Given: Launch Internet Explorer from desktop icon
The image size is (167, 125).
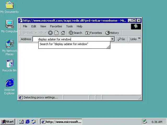Looking at the screenshot, I should point(10,87).
